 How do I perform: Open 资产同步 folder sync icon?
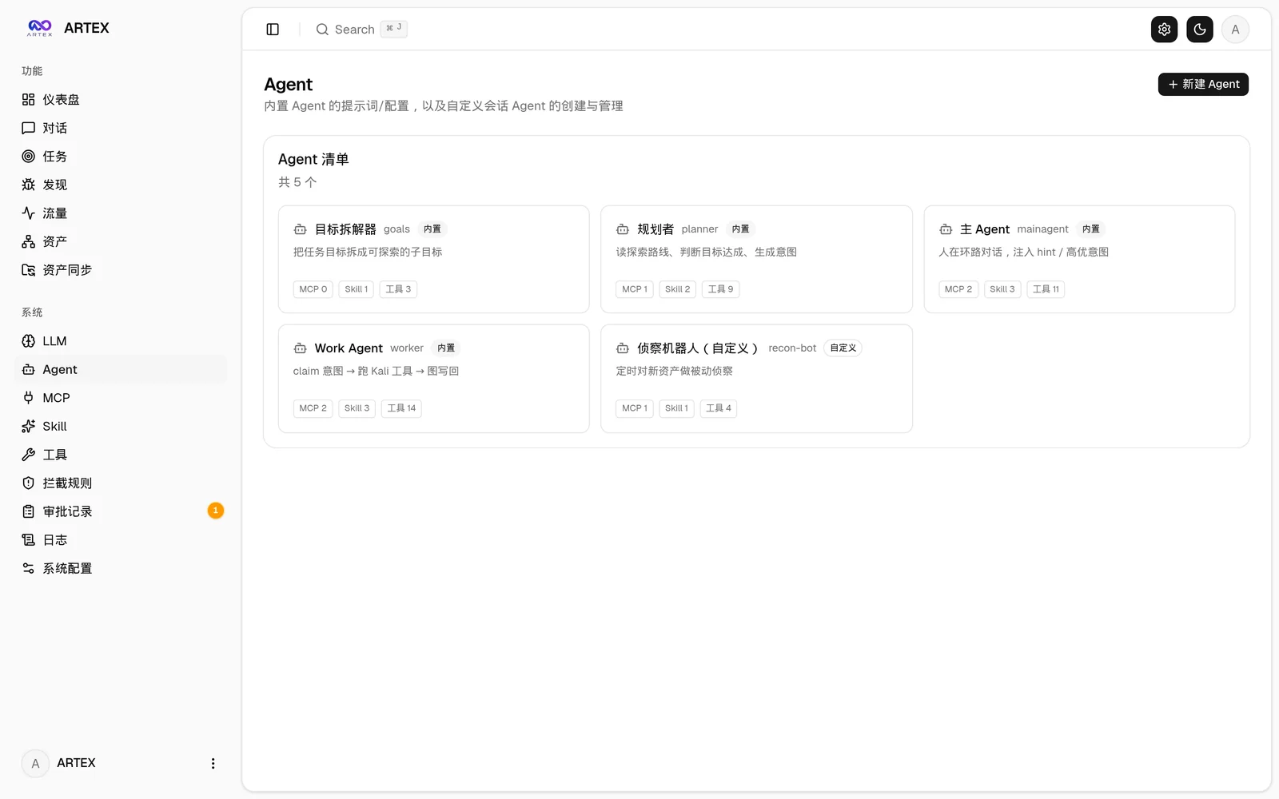[29, 270]
